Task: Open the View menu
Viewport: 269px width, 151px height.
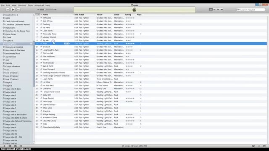Action: 14,5
